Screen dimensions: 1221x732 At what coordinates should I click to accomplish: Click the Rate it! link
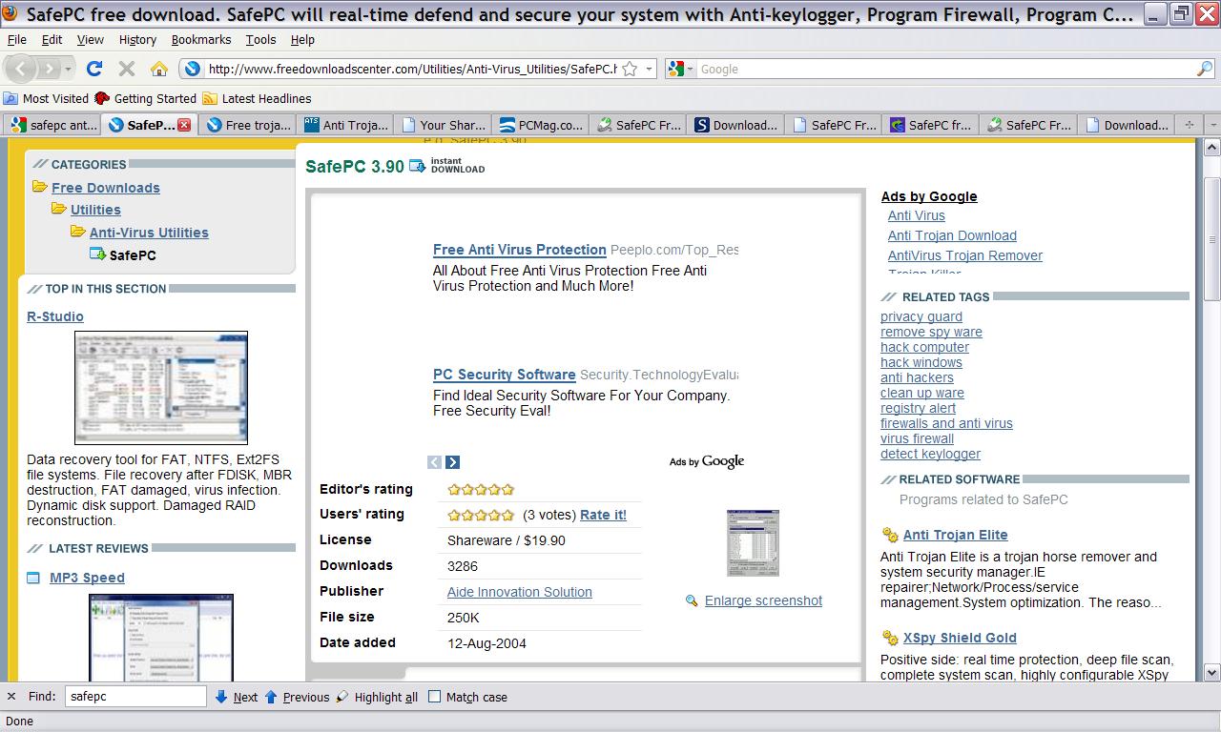click(603, 515)
